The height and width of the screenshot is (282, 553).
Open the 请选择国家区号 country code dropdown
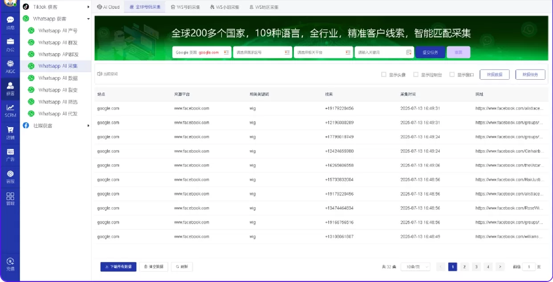262,52
